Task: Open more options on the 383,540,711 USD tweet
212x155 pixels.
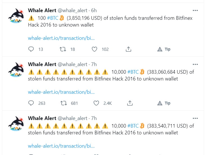Action: (x=195, y=118)
